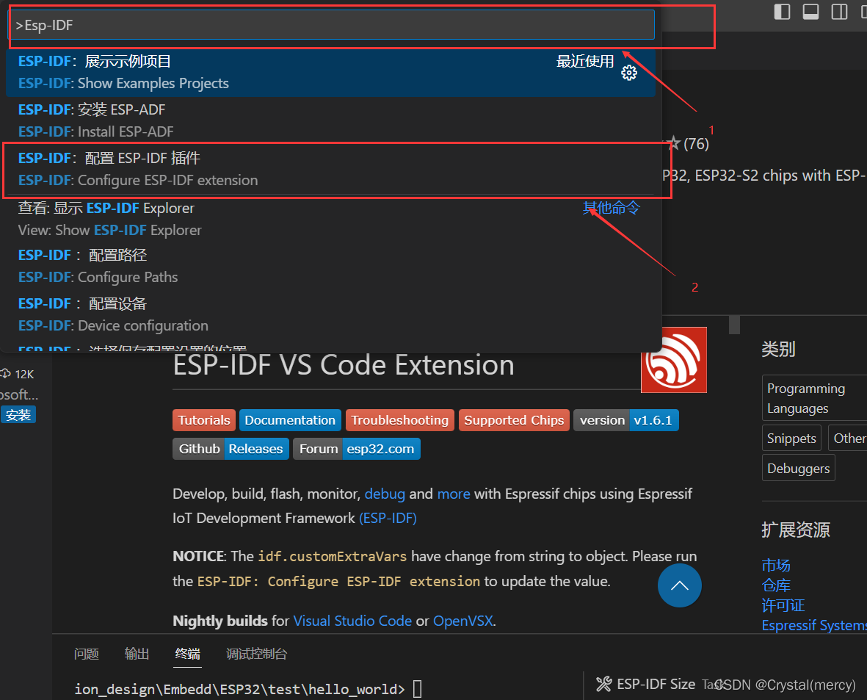Viewport: 867px width, 700px height.
Task: Open the Supported Chips badge
Action: (514, 420)
